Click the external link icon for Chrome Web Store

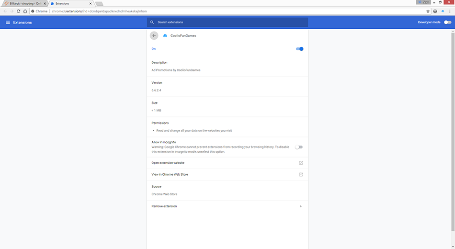301,174
